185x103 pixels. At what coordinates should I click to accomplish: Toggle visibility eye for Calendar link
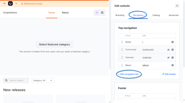pyautogui.click(x=169, y=58)
